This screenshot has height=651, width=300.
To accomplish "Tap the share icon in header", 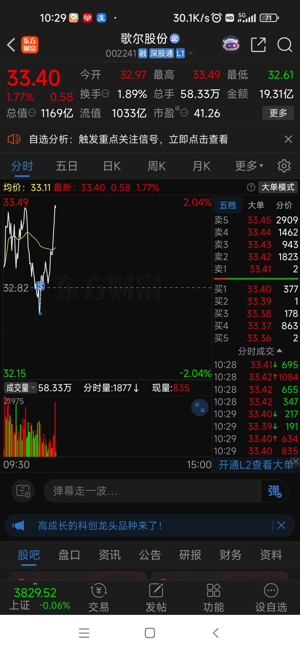I will tap(258, 45).
